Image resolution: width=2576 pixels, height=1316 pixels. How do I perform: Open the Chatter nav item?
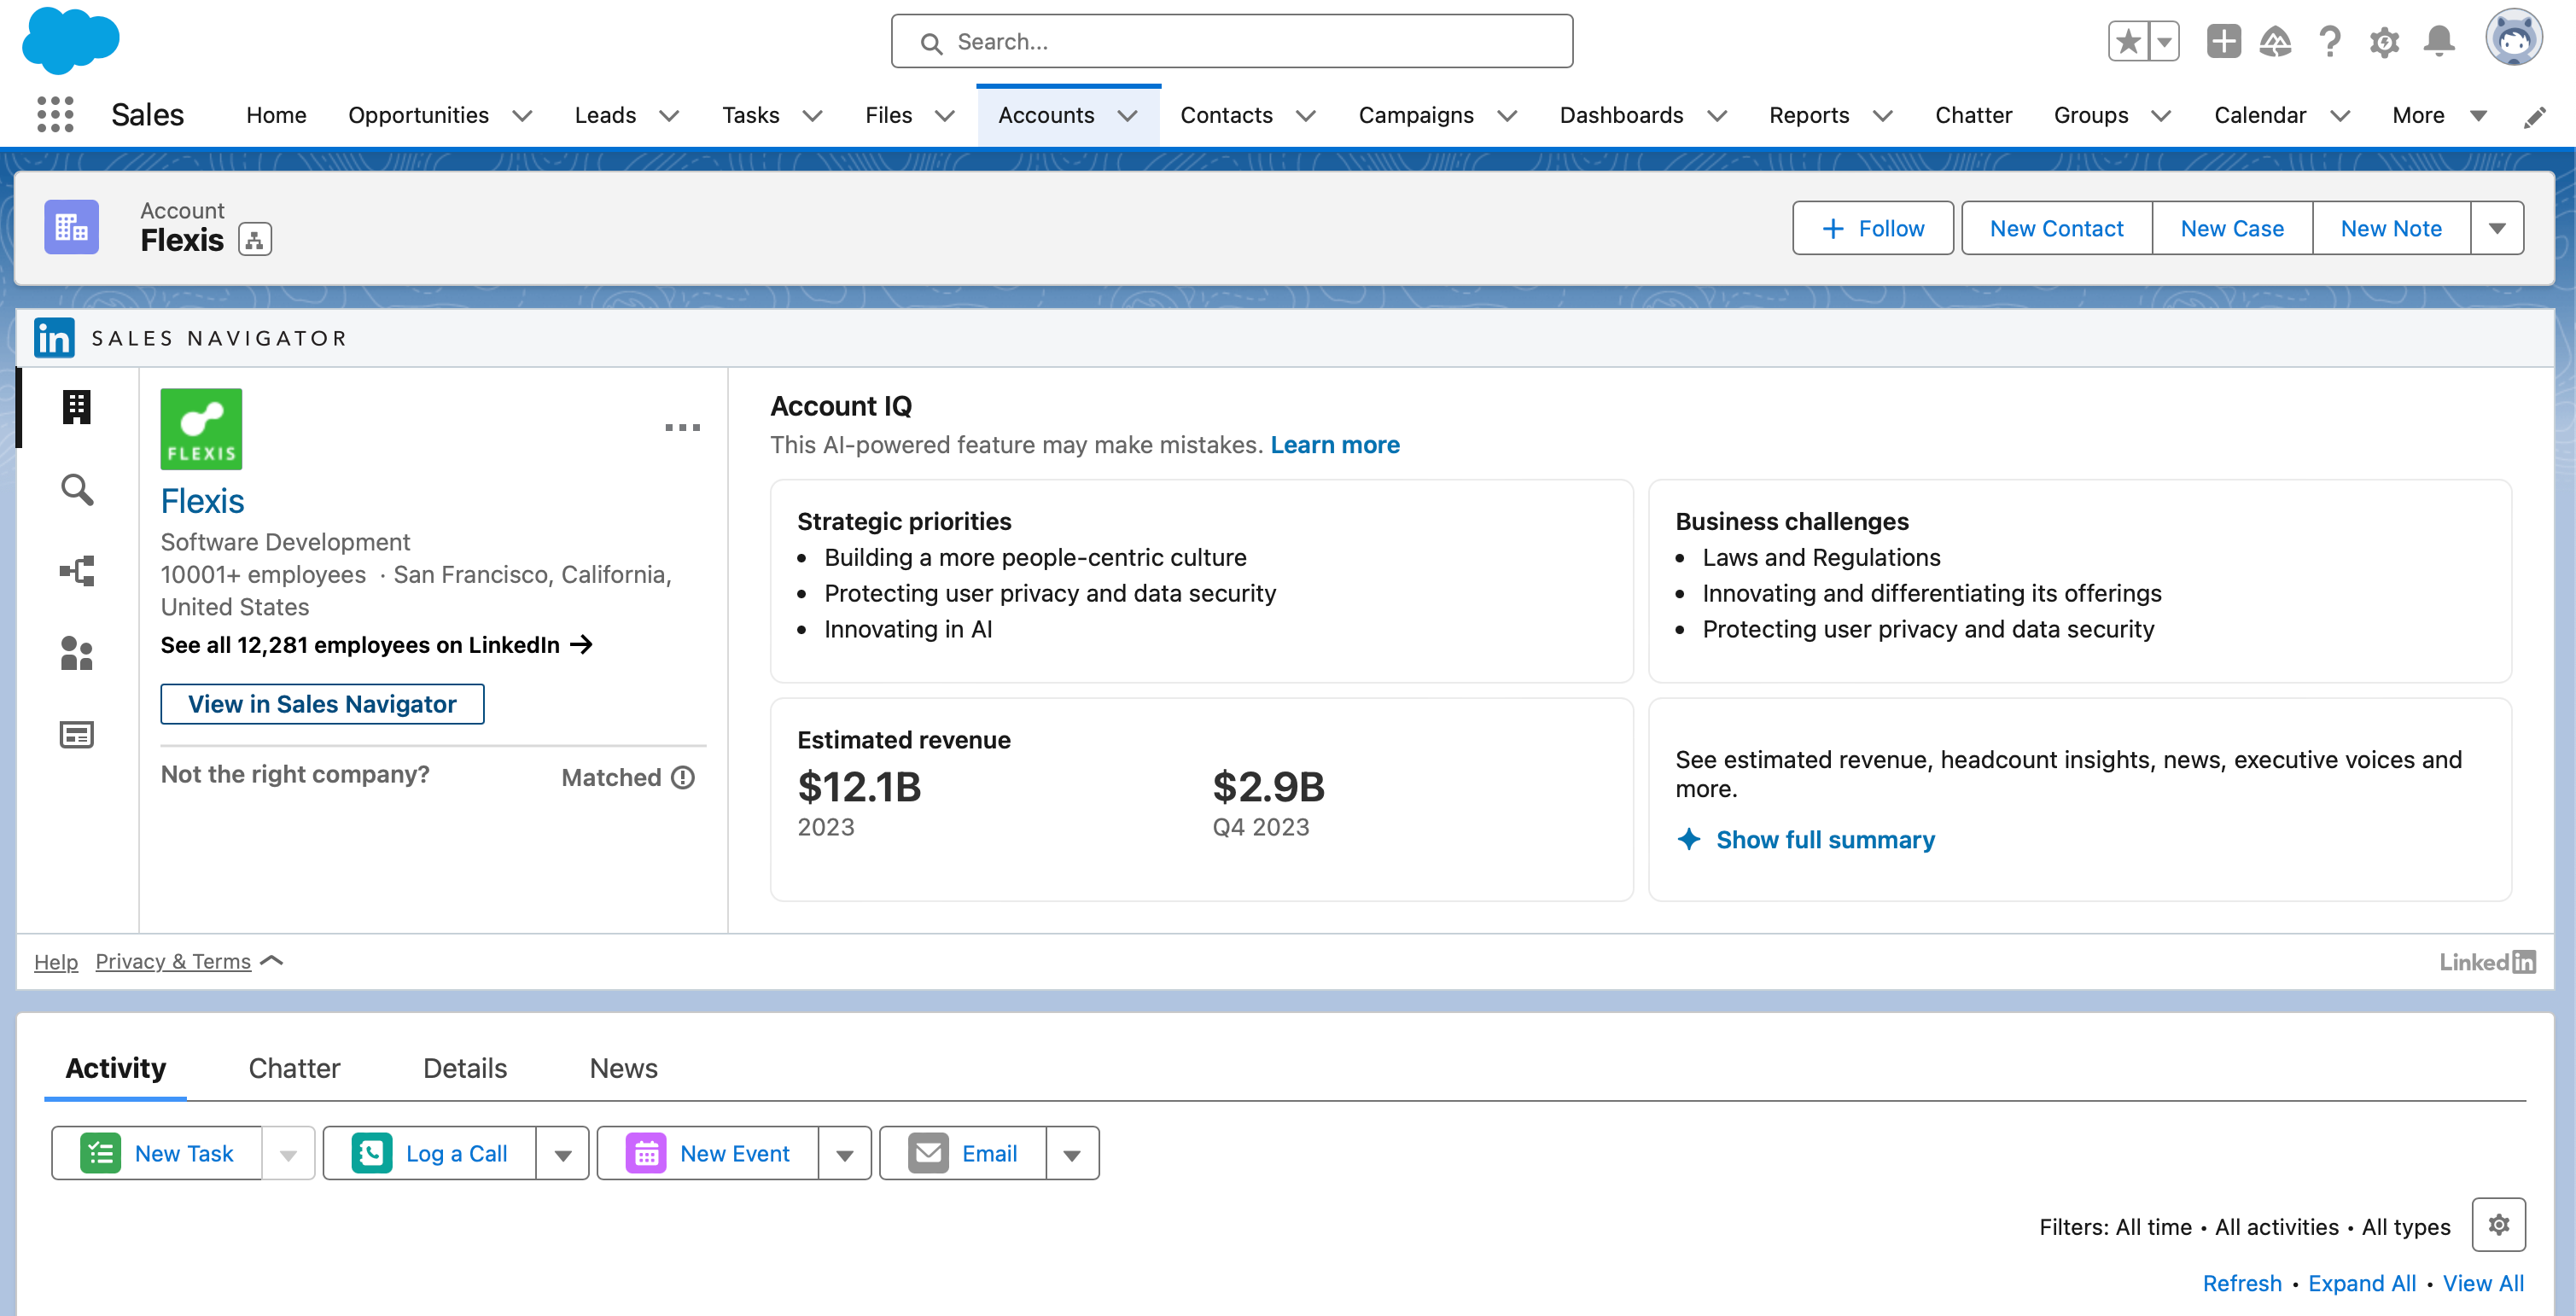(1973, 116)
